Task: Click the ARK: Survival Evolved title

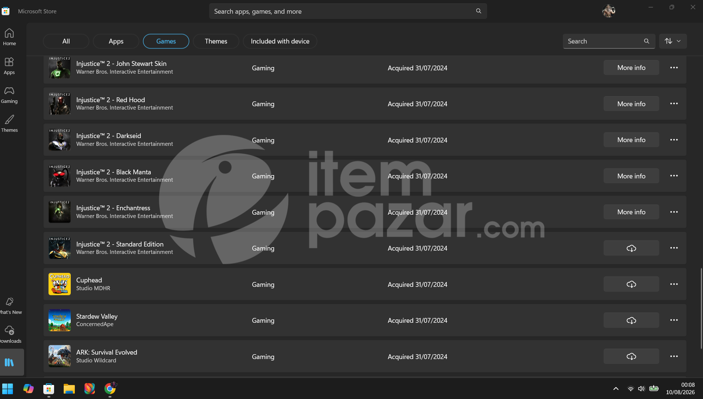Action: [x=107, y=352]
